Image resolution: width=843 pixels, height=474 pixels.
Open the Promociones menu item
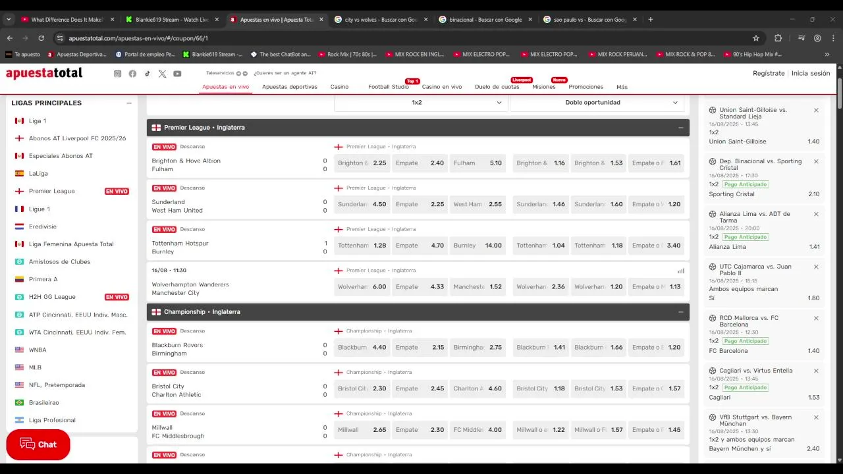(586, 87)
